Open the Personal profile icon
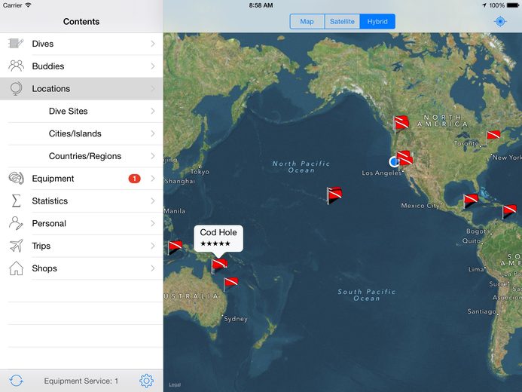The width and height of the screenshot is (522, 392). point(16,223)
